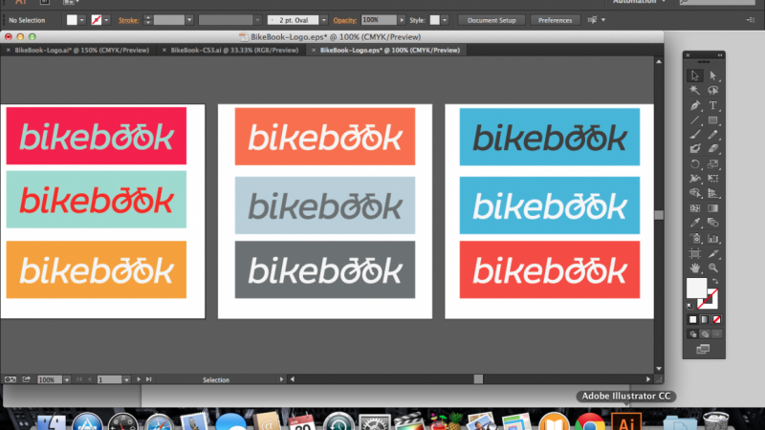765x430 pixels.
Task: Set paint mode to Color
Action: click(692, 320)
